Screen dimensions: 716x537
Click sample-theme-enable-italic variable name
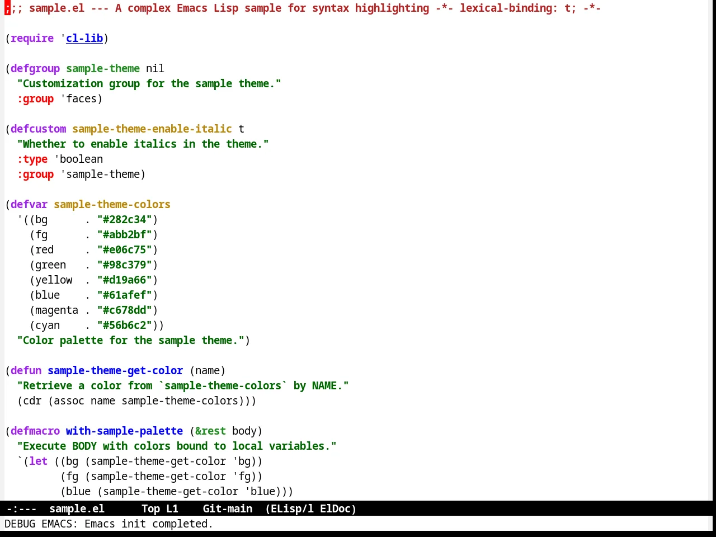(152, 129)
